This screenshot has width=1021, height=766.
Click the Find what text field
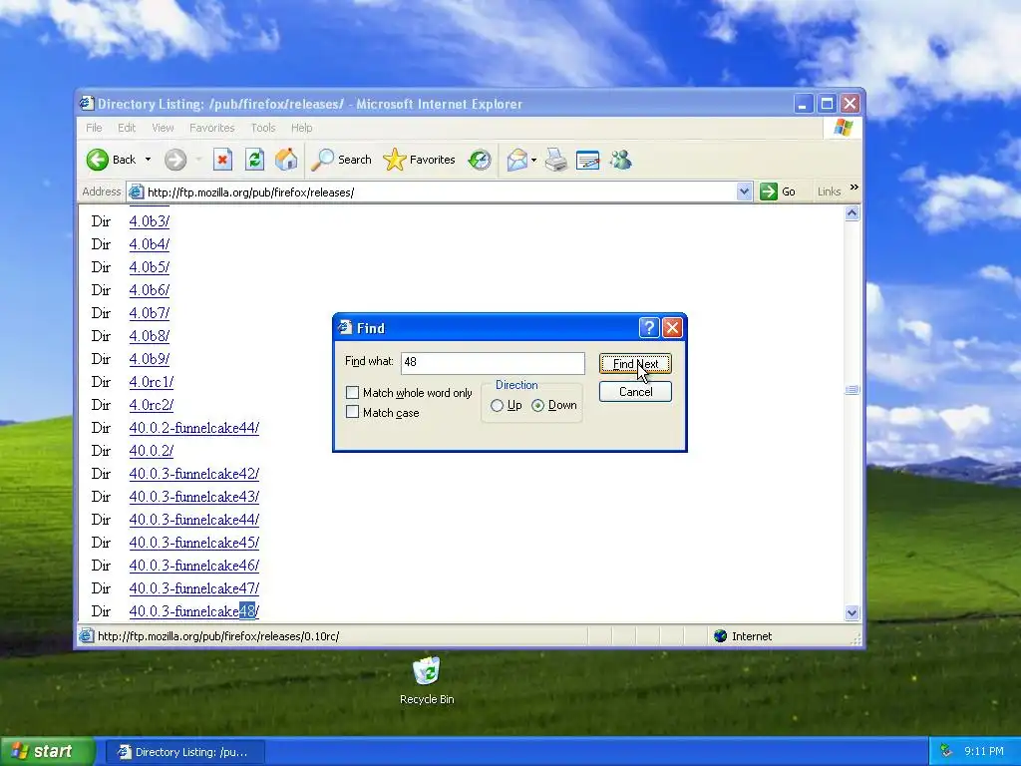click(x=493, y=362)
